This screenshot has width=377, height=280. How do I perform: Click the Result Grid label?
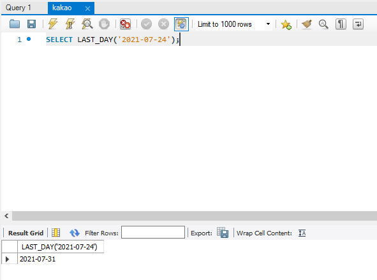26,233
